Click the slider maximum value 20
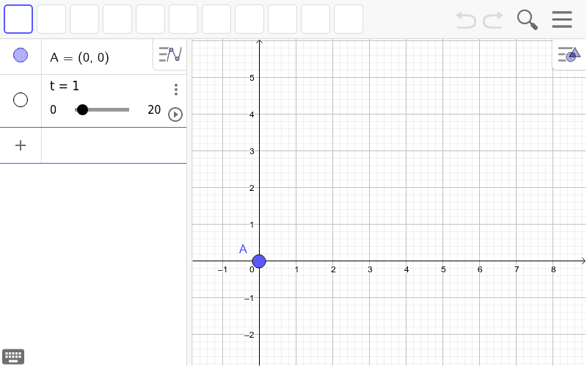The height and width of the screenshot is (367, 587). 154,109
